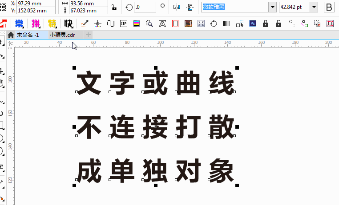Click the rotation angle field
Screen dimensions: 339x205
point(145,7)
